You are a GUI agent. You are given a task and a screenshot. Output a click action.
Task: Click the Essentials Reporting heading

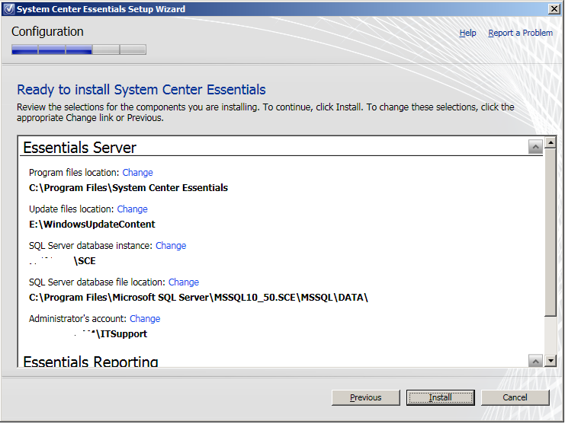91,362
